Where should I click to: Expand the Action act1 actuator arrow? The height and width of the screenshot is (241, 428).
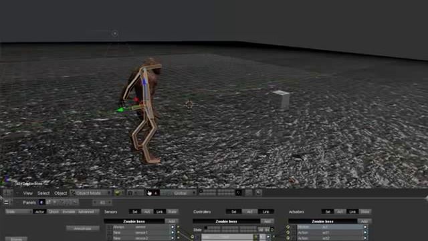[365, 233]
